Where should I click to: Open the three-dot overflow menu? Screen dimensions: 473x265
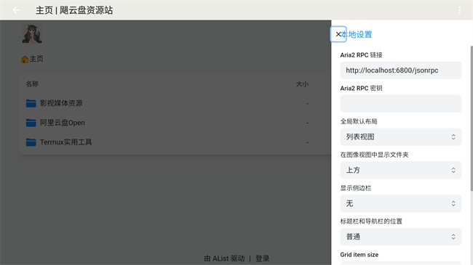click(459, 10)
